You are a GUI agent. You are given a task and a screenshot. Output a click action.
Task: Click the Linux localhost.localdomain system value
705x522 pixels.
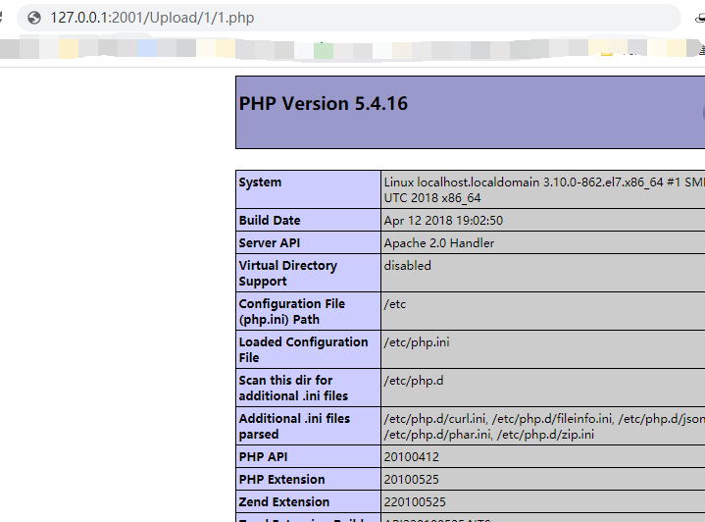[544, 190]
